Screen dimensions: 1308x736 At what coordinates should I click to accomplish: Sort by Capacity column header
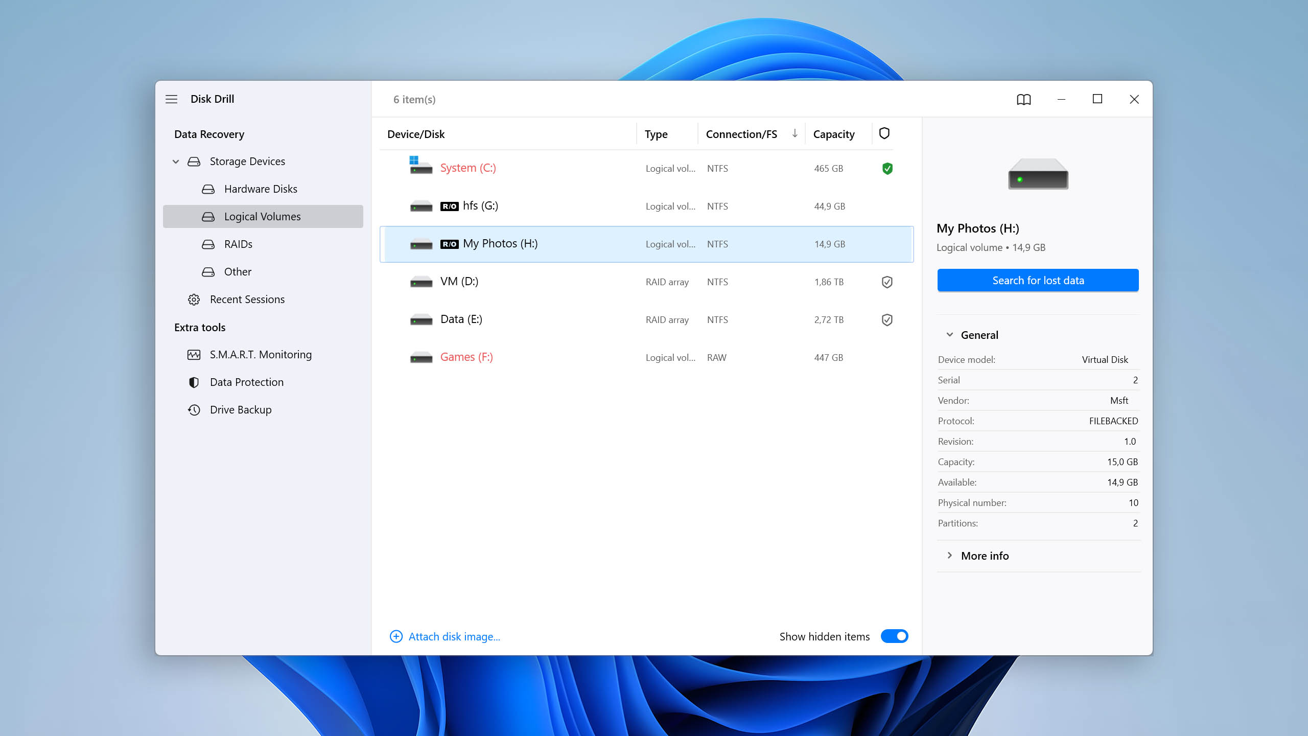coord(834,134)
